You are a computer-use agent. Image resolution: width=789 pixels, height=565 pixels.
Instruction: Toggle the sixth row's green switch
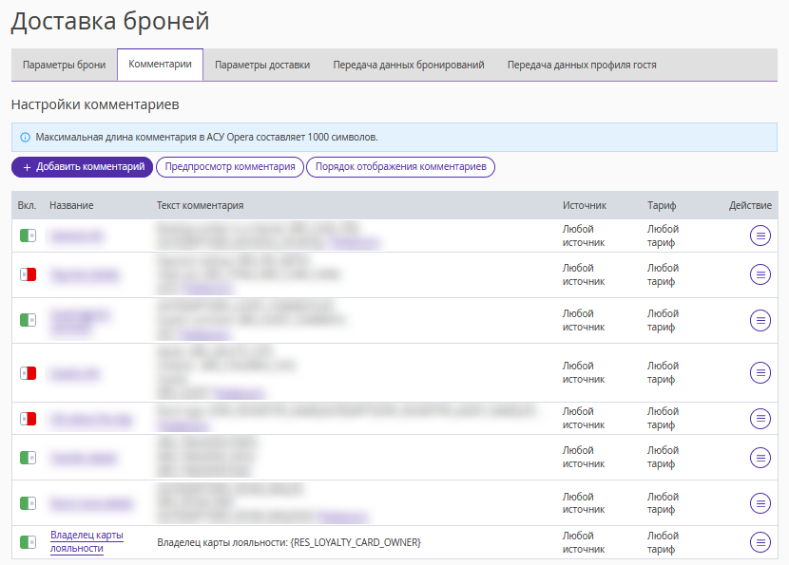(29, 458)
